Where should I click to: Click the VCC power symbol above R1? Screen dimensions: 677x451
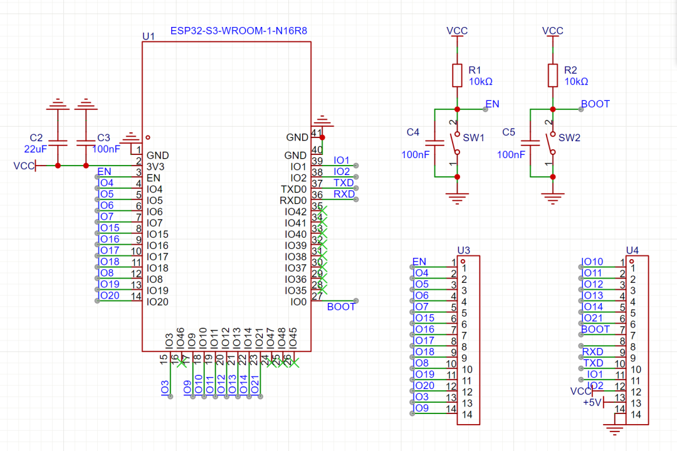[457, 31]
